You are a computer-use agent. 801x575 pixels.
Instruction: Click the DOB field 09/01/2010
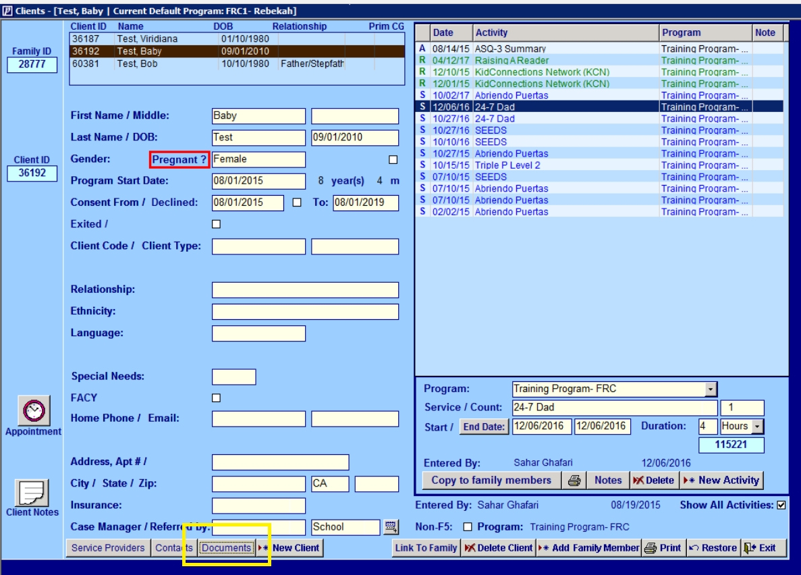click(x=355, y=138)
